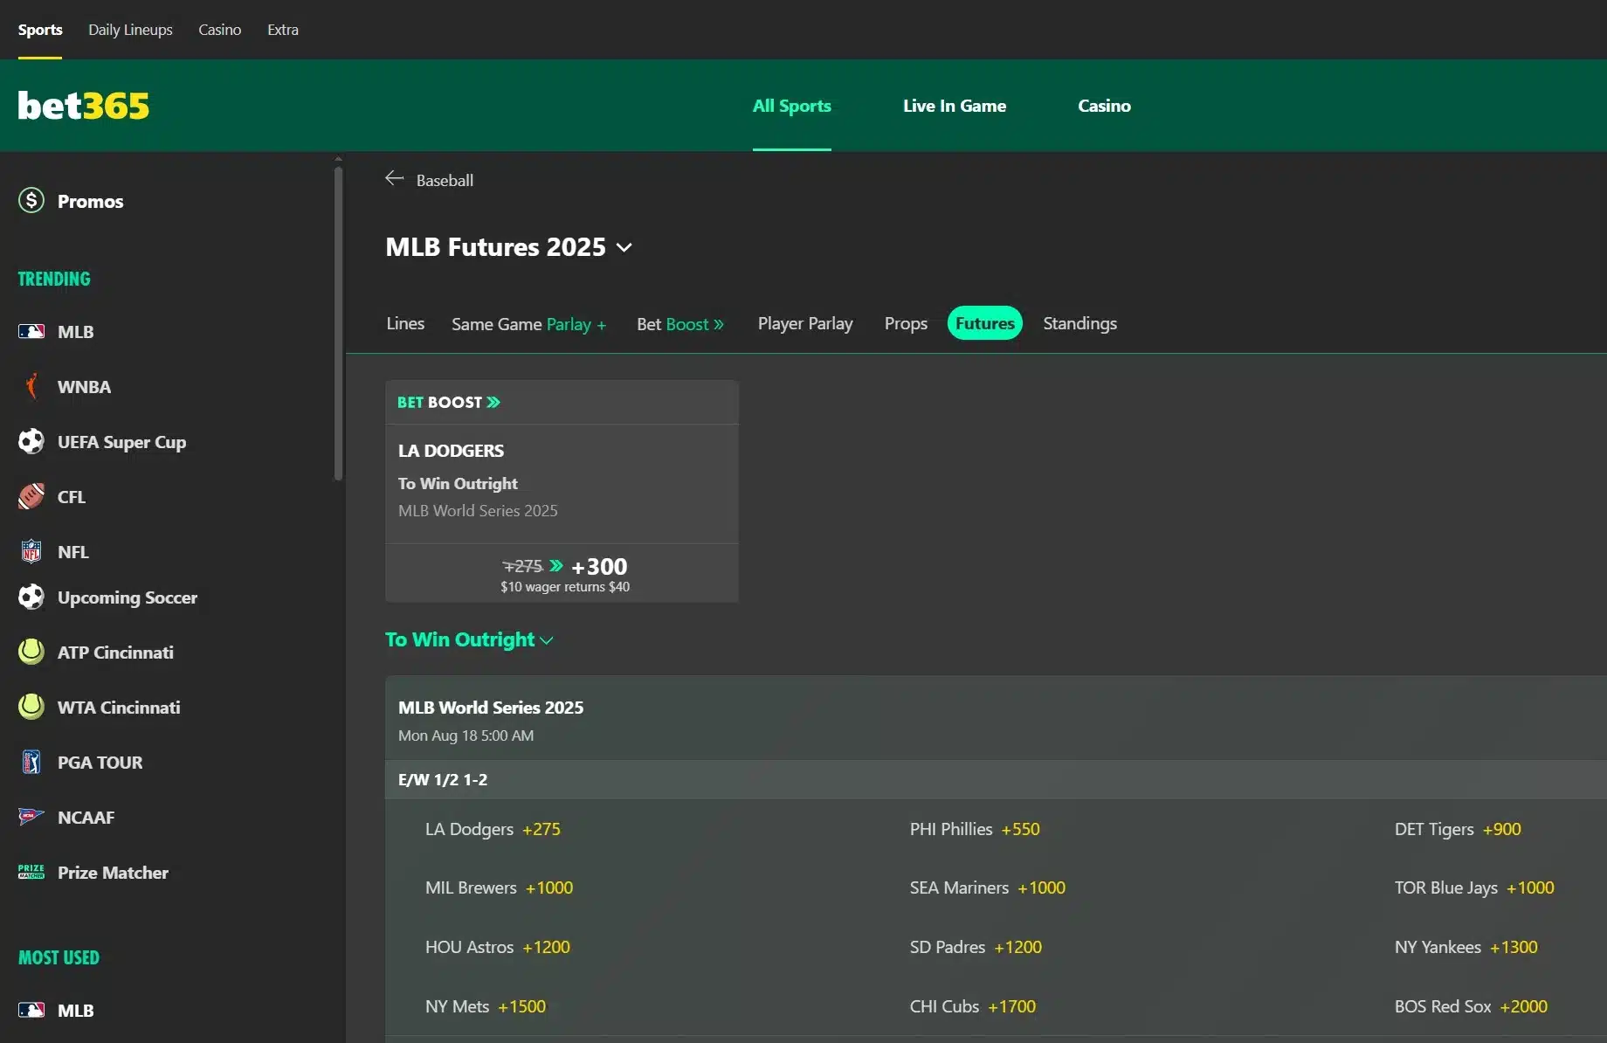Pick MIL Brewers +1000
Screen dimensions: 1607x1043
click(499, 888)
